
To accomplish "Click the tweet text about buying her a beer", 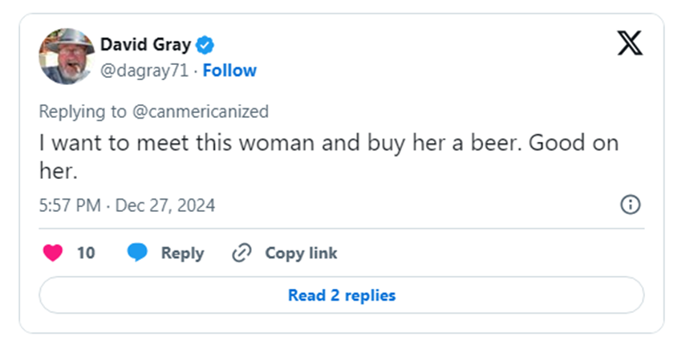I will coord(329,156).
